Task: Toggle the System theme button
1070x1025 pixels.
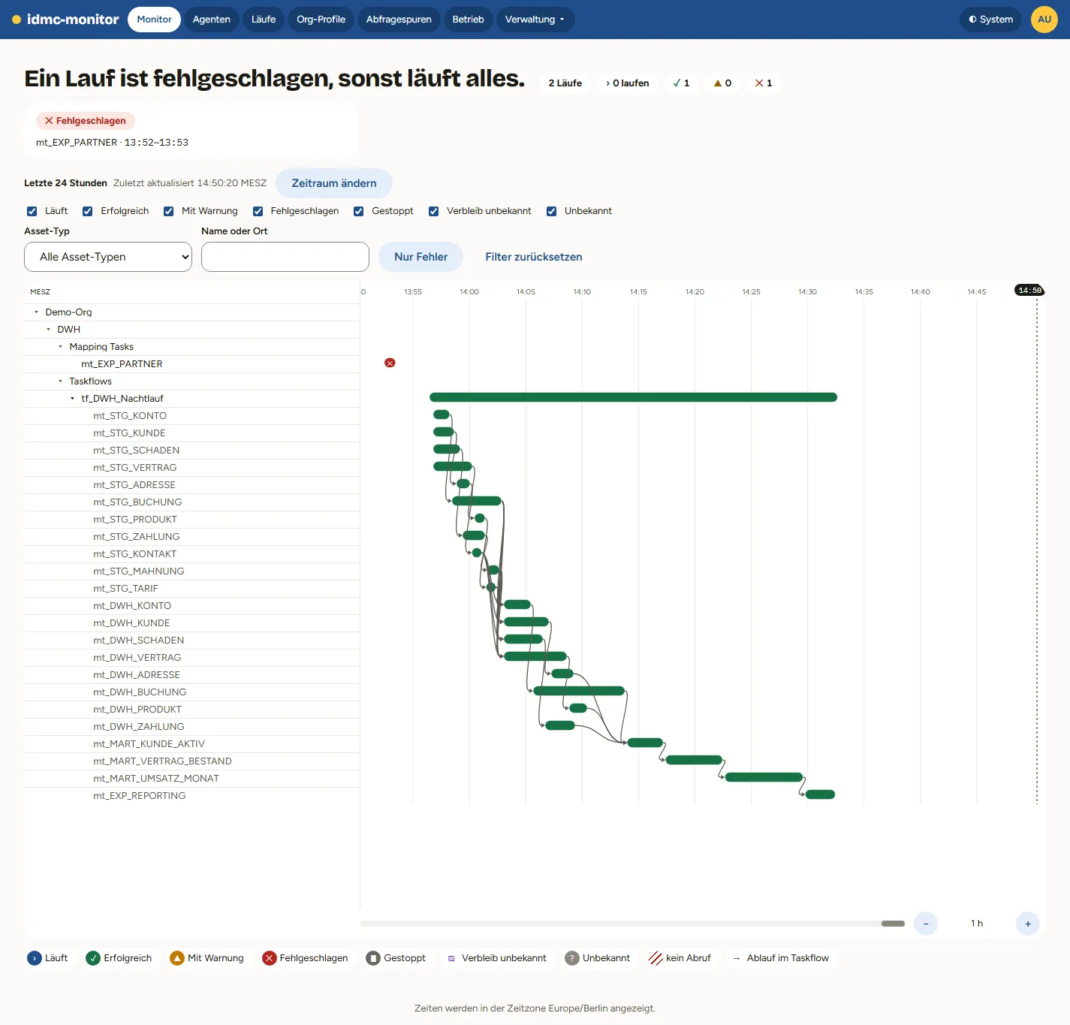Action: [990, 20]
